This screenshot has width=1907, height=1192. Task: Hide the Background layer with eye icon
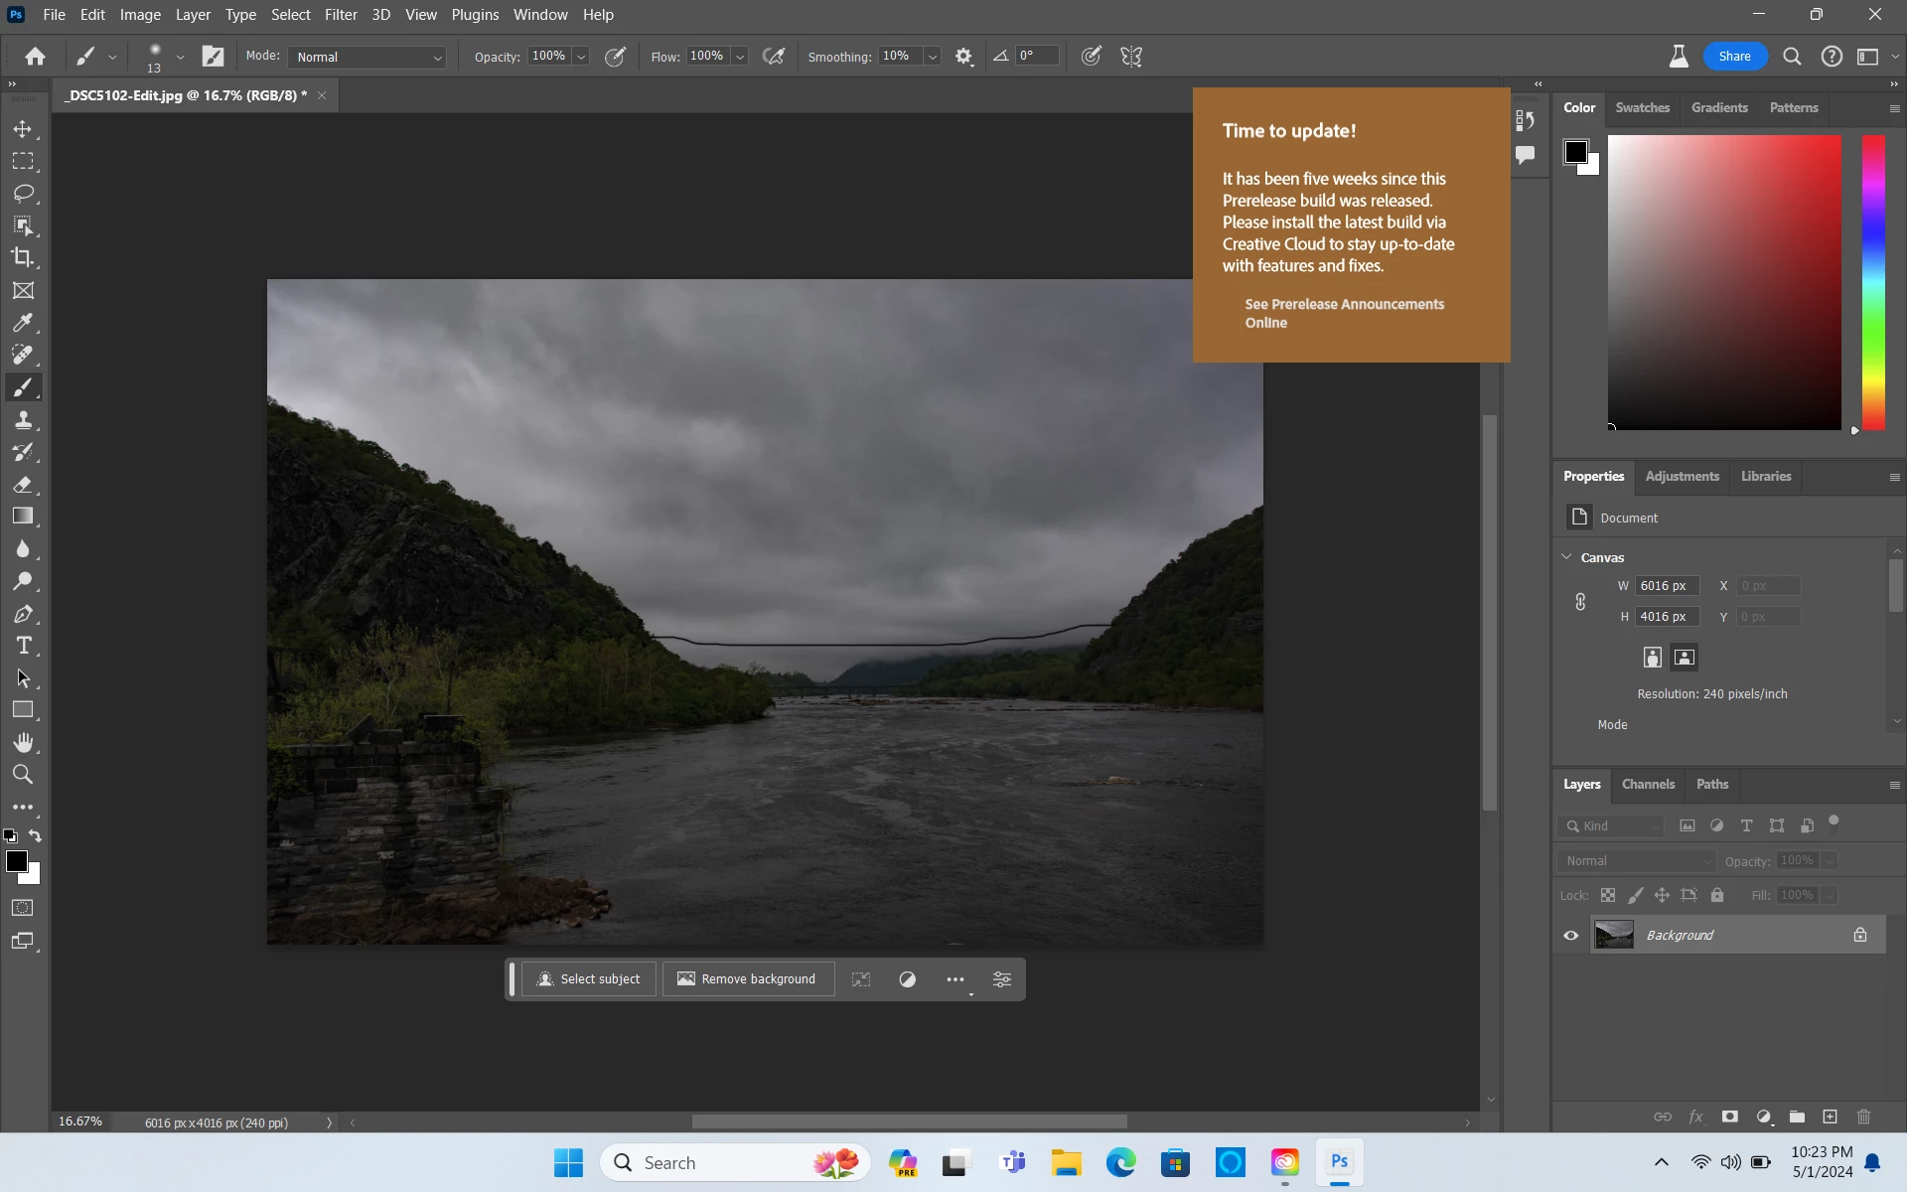(1570, 935)
